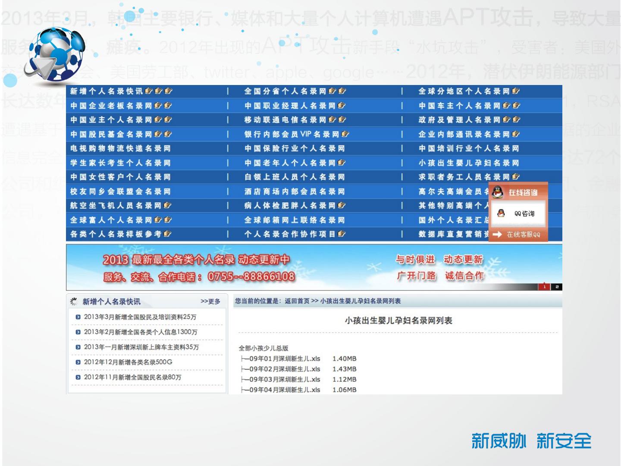Open 小孩出生婴儿孕妇名录网 in the navigation grid
The width and height of the screenshot is (621, 466).
pyautogui.click(x=469, y=163)
